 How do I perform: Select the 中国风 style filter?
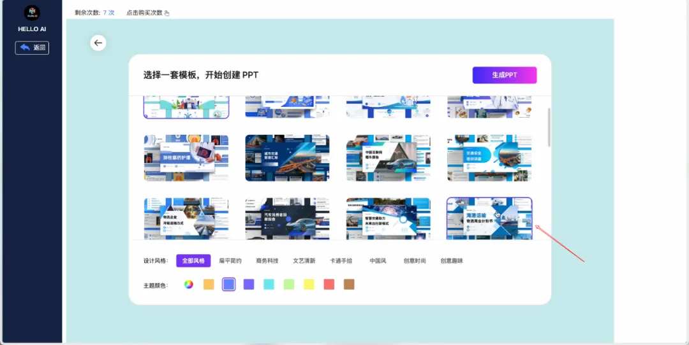point(378,260)
